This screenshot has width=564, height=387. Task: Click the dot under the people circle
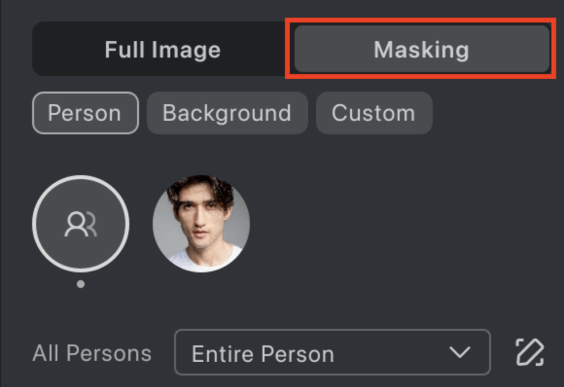tap(80, 285)
